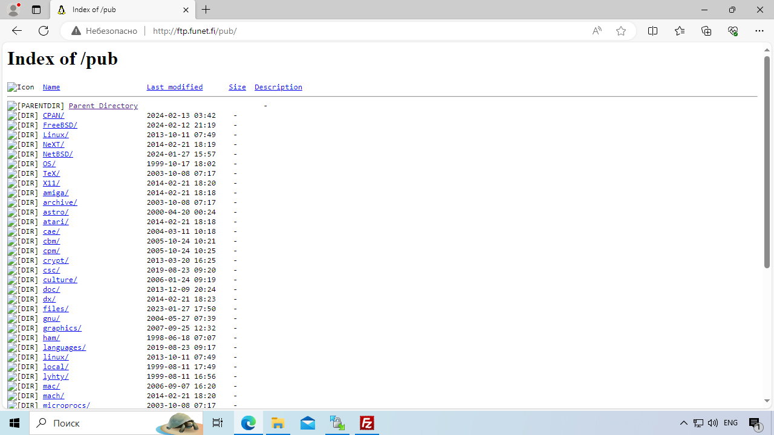
Task: Open Browser essentials heart icon
Action: coord(732,31)
